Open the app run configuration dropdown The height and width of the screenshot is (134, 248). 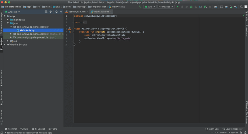150,7
